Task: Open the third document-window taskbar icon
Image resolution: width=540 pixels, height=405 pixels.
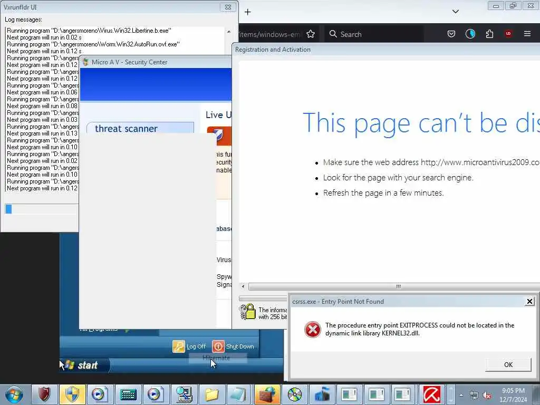Action: (x=402, y=394)
